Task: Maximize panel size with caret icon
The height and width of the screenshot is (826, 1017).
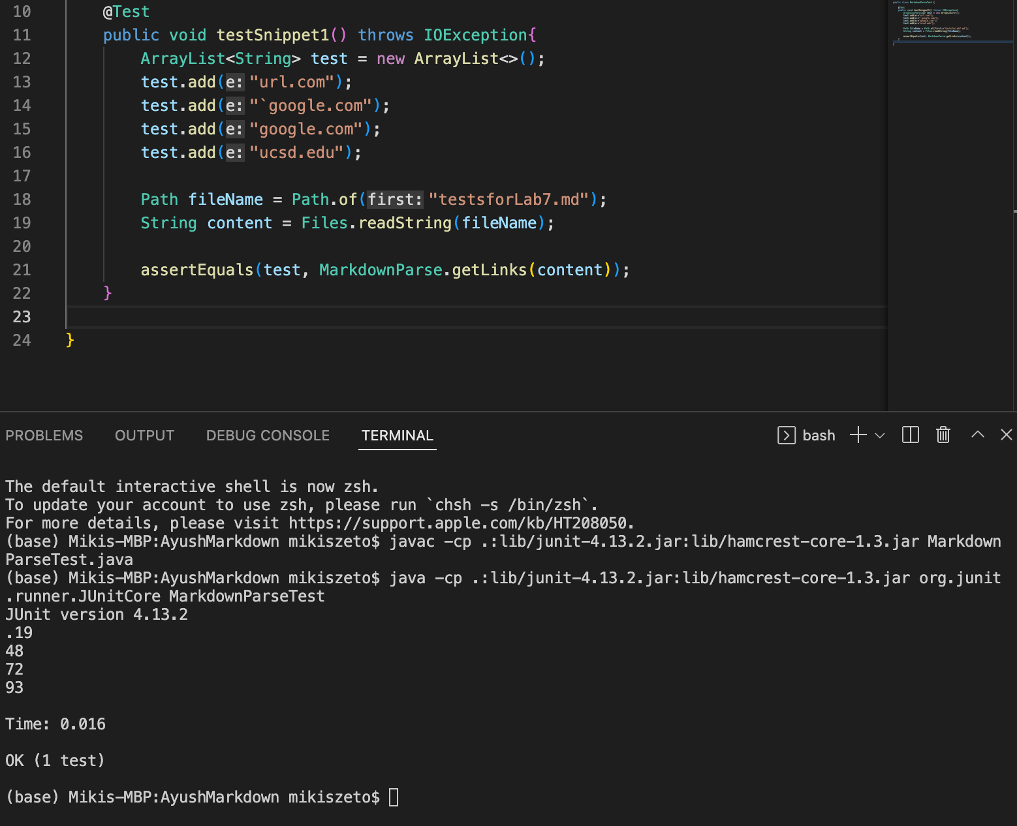Action: 977,435
